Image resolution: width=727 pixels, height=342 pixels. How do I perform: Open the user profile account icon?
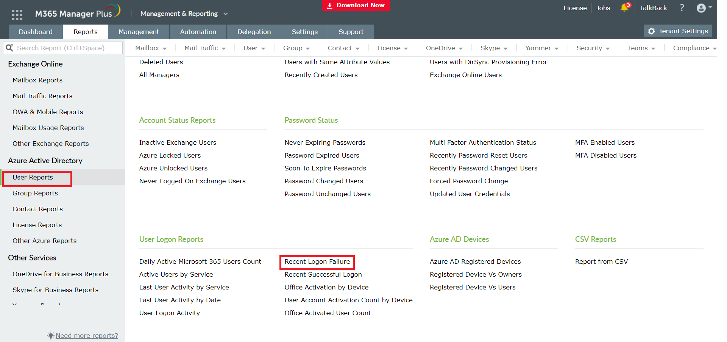[701, 8]
